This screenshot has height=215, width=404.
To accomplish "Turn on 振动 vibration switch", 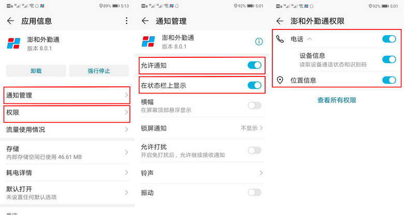I will click(x=254, y=192).
